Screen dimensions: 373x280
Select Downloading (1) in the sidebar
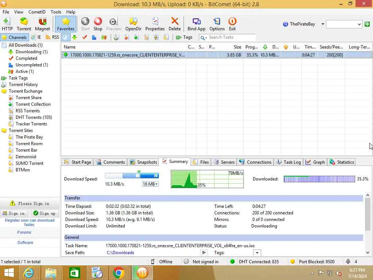(x=31, y=52)
